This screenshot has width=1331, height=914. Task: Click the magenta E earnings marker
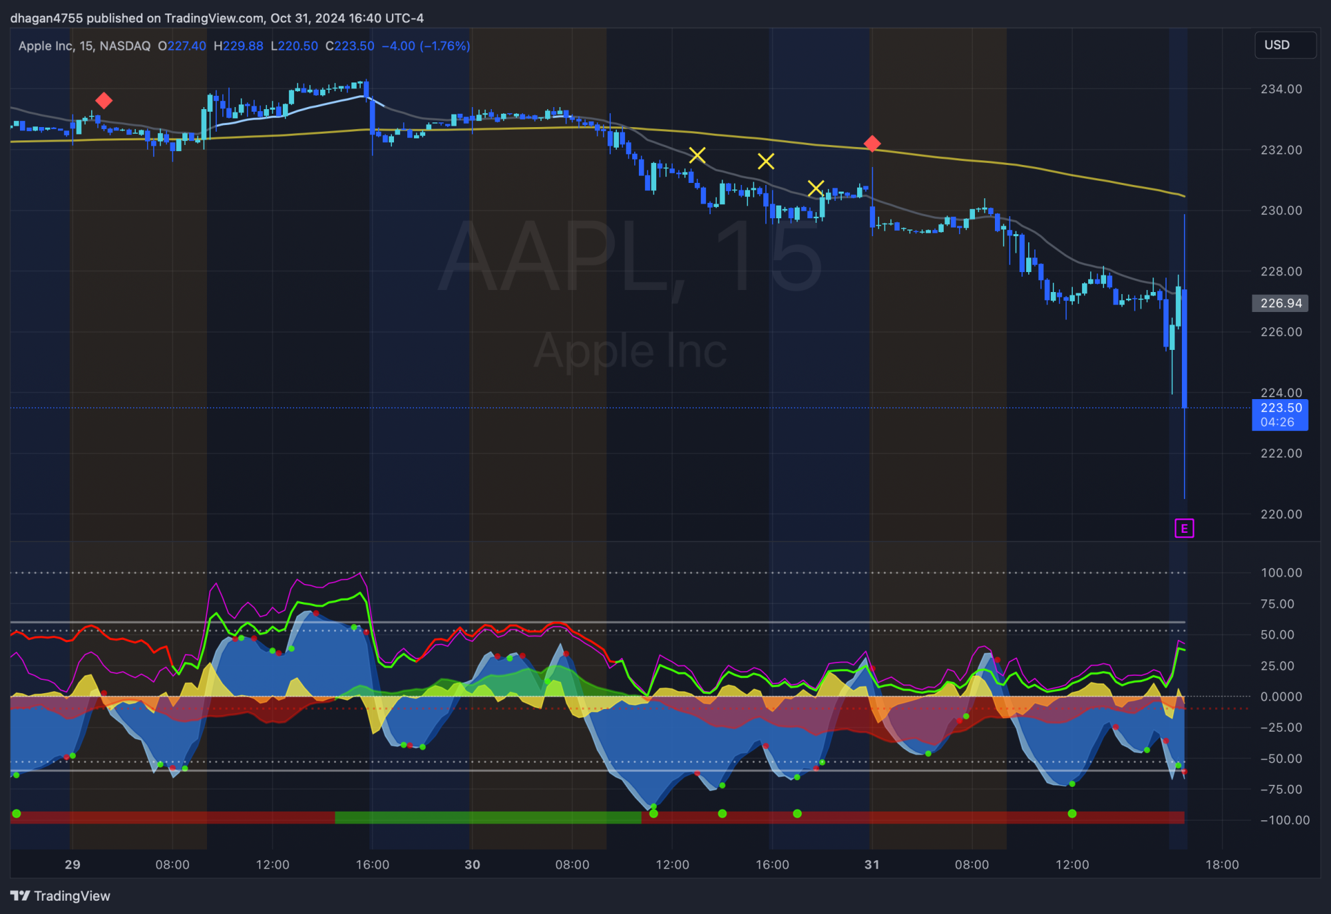pos(1184,529)
